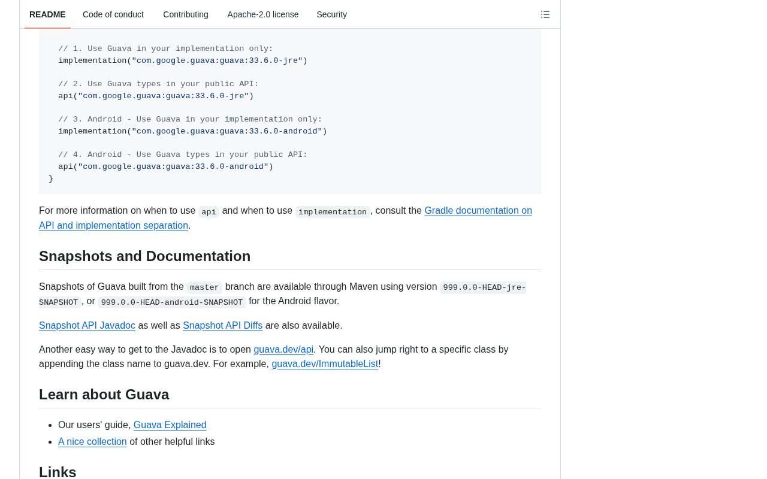
Task: Open the Guava Explained users' guide link
Action: pos(170,425)
